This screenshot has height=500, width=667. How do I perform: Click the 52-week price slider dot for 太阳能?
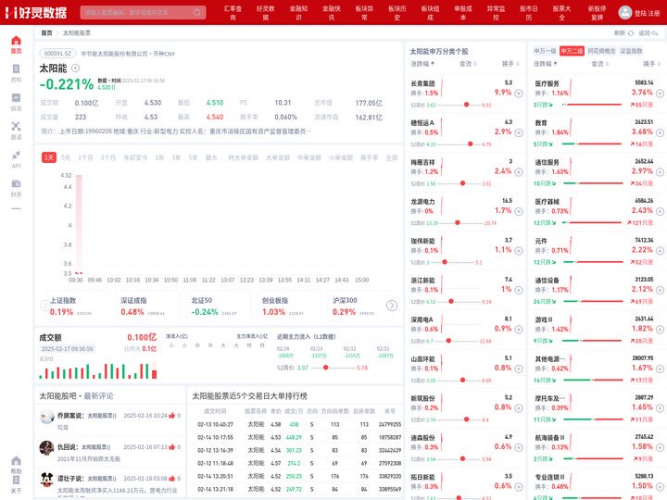pyautogui.click(x=325, y=368)
